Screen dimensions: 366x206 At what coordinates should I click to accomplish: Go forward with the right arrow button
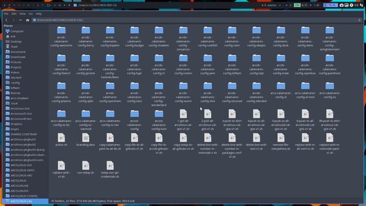[13, 21]
